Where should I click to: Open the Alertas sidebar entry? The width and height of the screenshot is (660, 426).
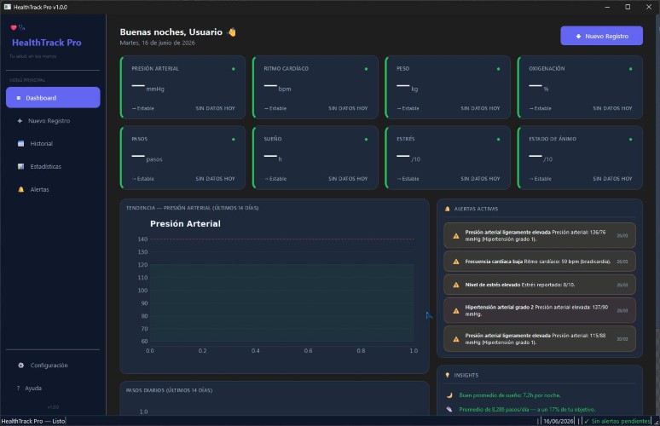pyautogui.click(x=53, y=189)
